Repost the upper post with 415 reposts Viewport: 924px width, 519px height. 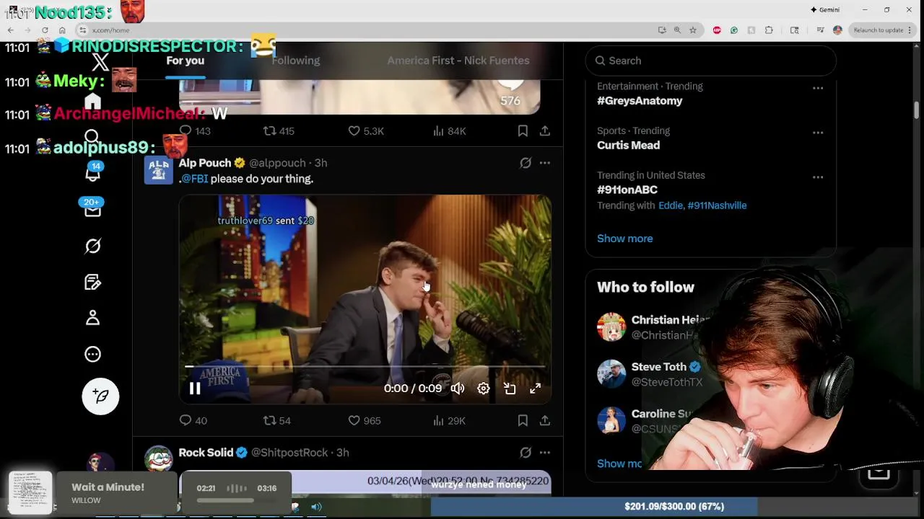[x=279, y=131]
